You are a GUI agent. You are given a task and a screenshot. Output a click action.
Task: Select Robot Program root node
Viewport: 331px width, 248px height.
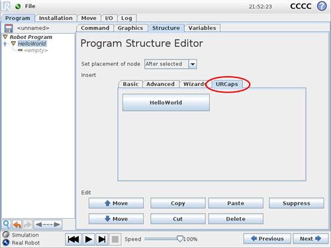[x=31, y=37]
